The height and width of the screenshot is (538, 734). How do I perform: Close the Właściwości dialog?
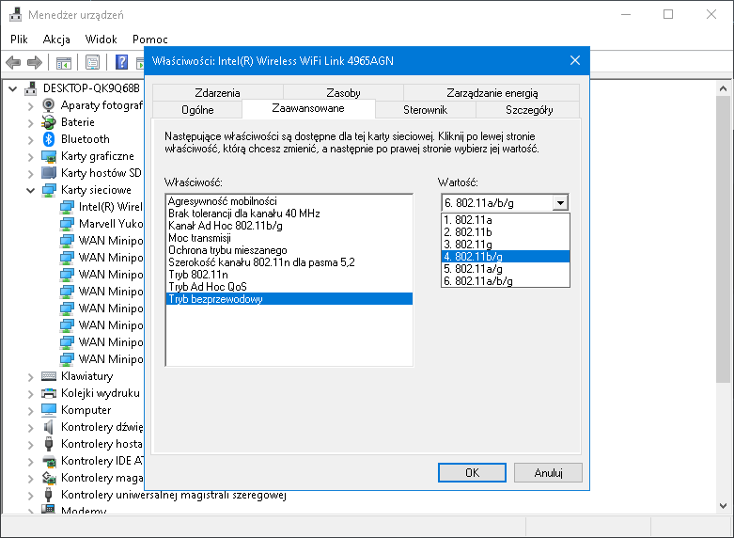point(575,60)
